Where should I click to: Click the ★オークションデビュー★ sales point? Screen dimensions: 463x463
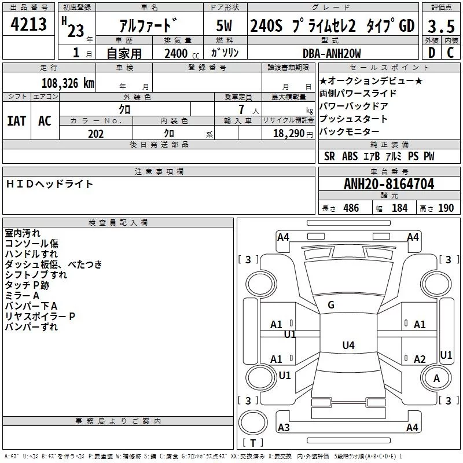point(371,80)
